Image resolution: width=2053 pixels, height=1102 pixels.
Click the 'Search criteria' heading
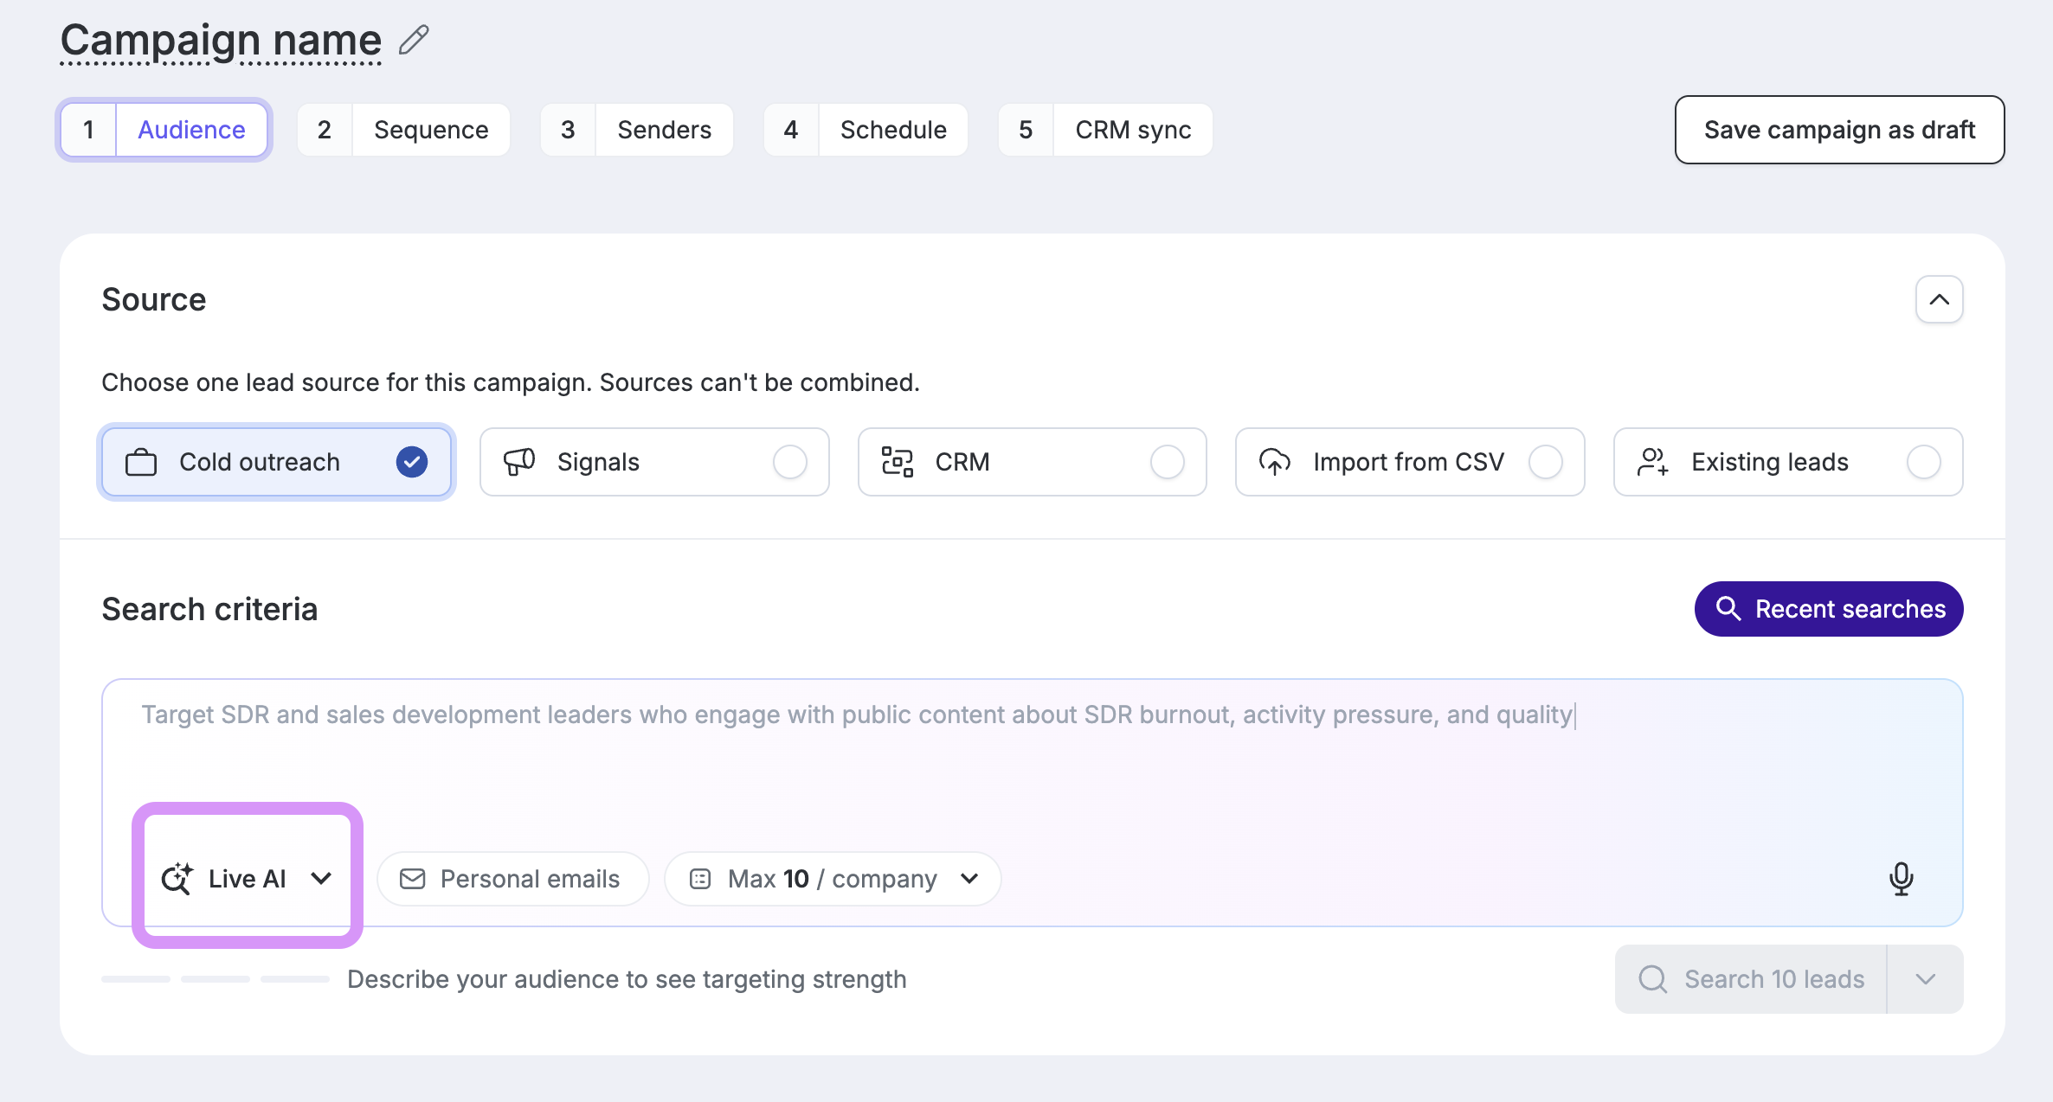tap(209, 609)
